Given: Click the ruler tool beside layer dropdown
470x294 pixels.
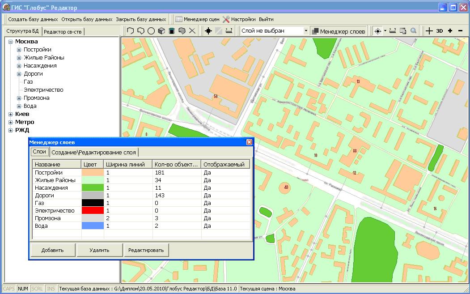Looking at the screenshot, I should pos(229,31).
